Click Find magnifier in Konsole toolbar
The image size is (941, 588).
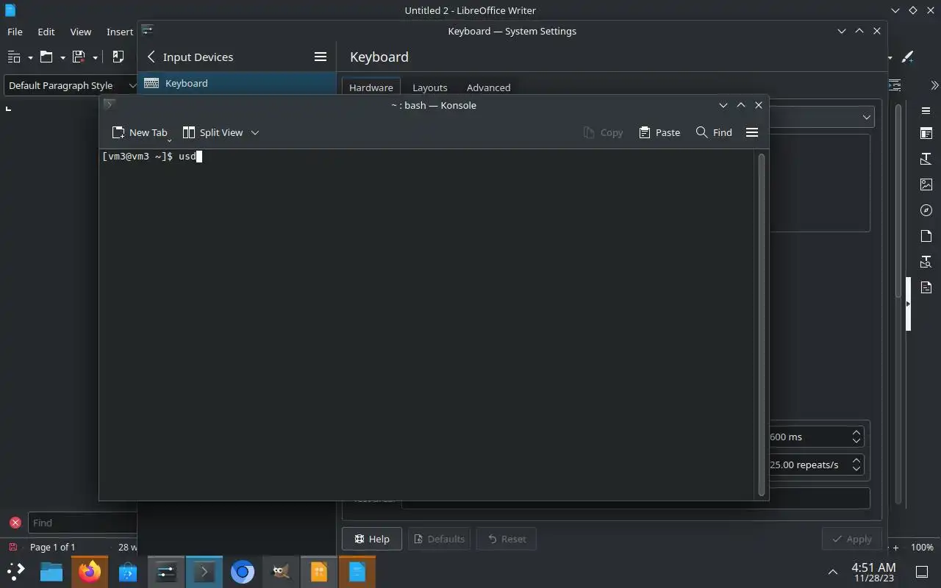point(714,132)
